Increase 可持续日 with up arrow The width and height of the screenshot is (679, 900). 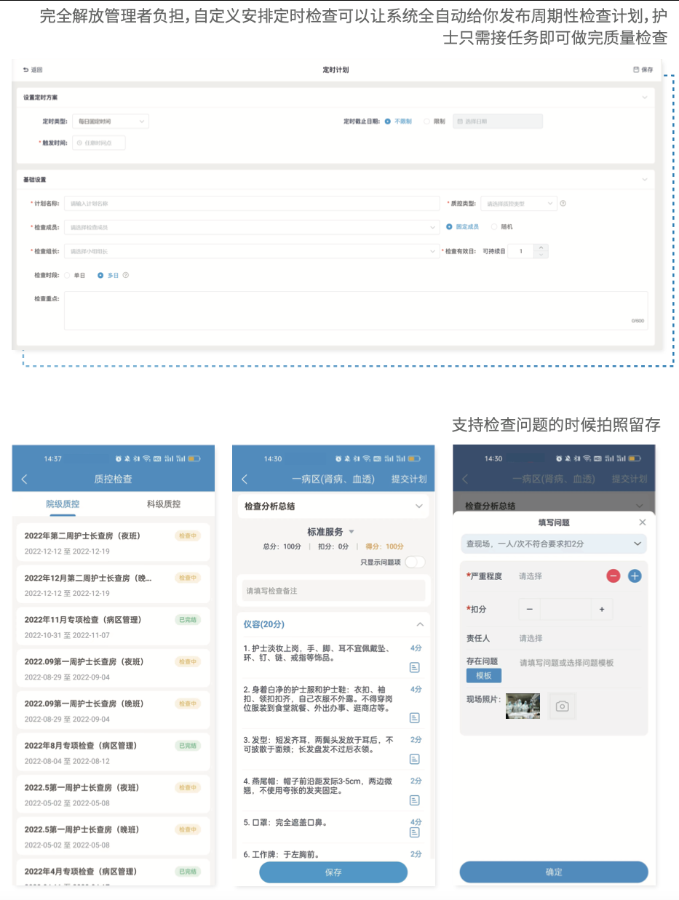(541, 247)
